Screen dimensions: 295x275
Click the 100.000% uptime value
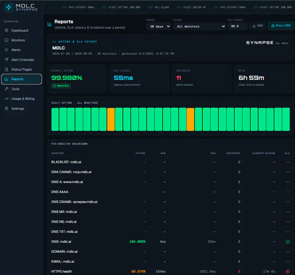tap(137, 242)
